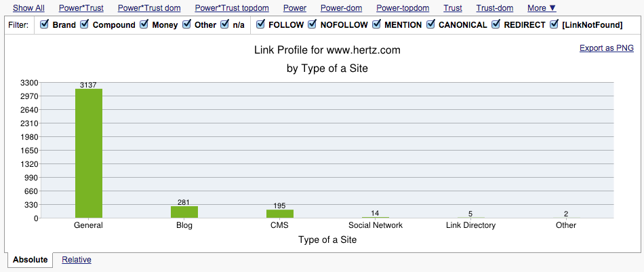644x272 pixels.
Task: Export chart as PNG
Action: tap(607, 48)
